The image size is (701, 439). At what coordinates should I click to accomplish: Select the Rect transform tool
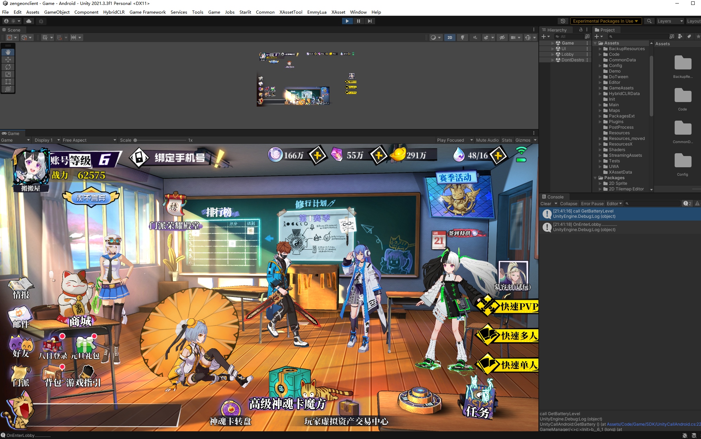click(x=8, y=82)
